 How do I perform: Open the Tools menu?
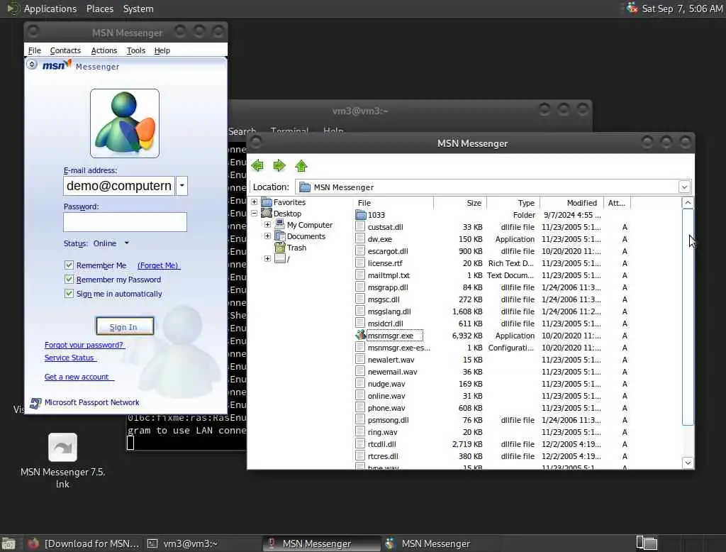[x=136, y=50]
